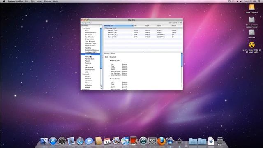Select Card Reader in sidebar

90,37
